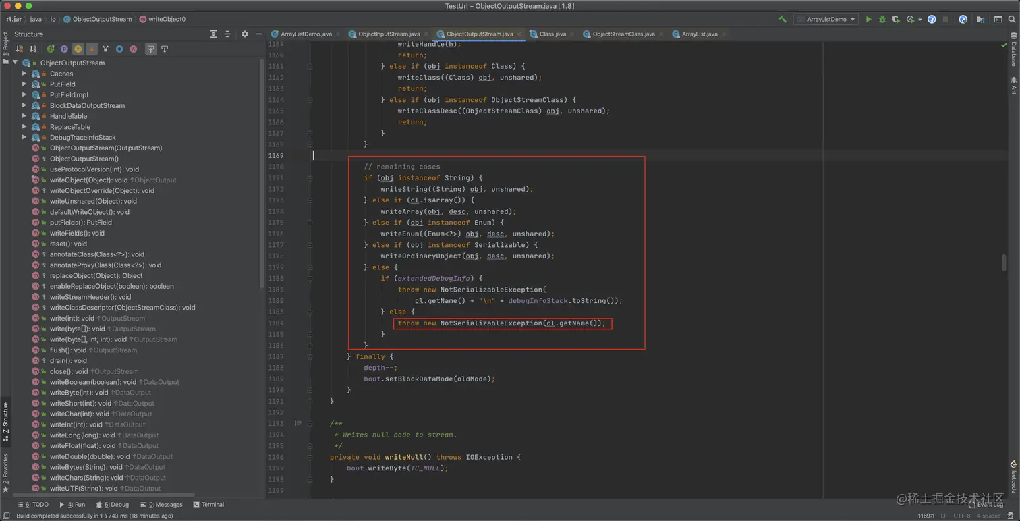Run with Coverage icon in toolbar
The height and width of the screenshot is (521, 1020).
coord(896,20)
